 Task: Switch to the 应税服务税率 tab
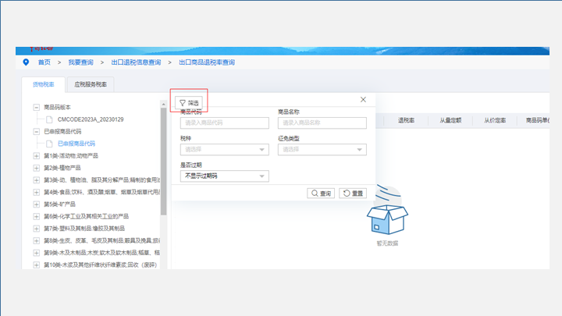coord(91,84)
